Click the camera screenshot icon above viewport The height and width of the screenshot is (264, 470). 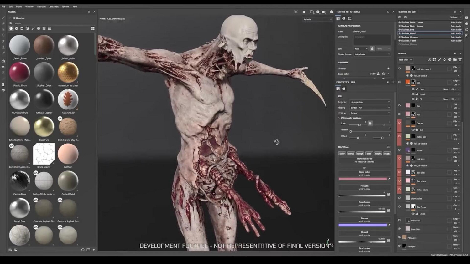(332, 12)
